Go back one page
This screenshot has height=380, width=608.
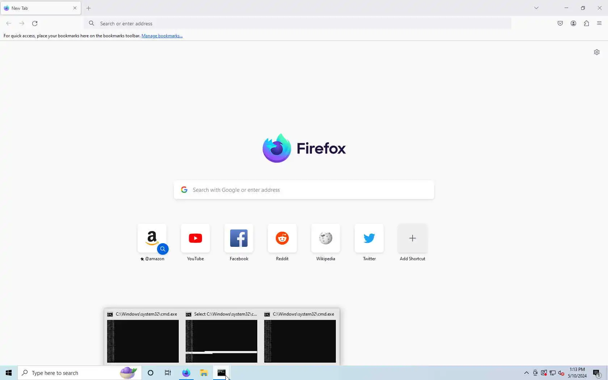click(9, 24)
